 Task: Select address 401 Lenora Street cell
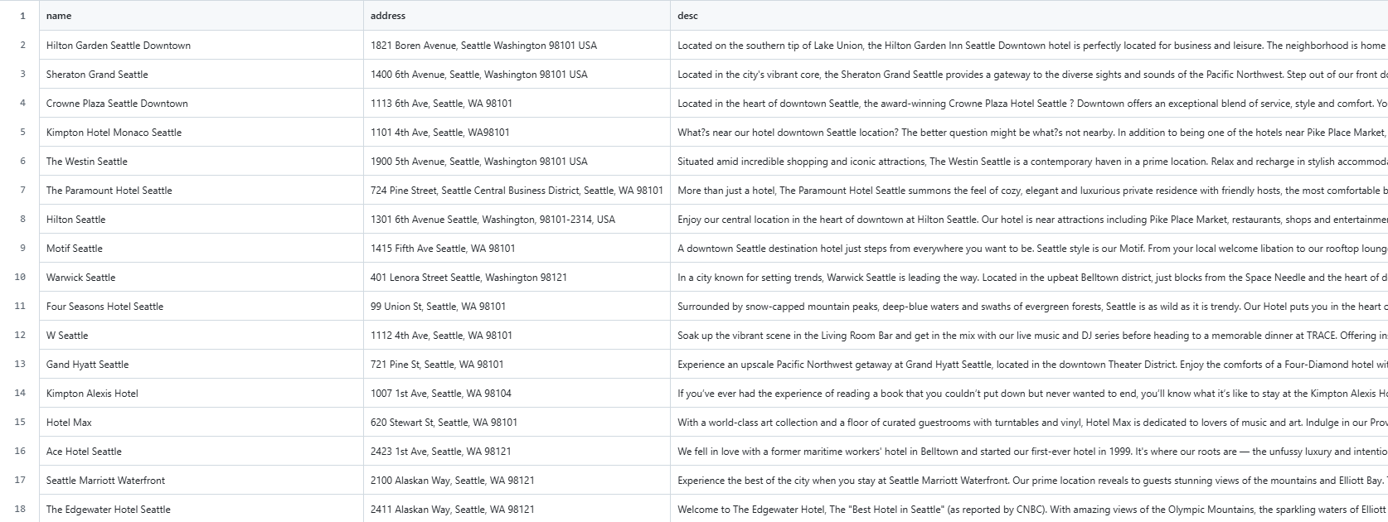point(517,278)
